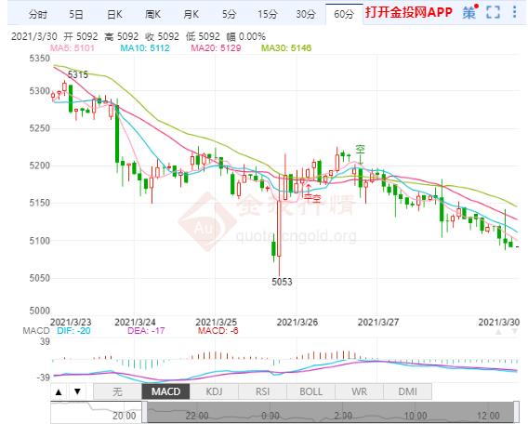Click the gray selected range in timeline navigator
This screenshot has height=424, width=528.
coord(330,412)
